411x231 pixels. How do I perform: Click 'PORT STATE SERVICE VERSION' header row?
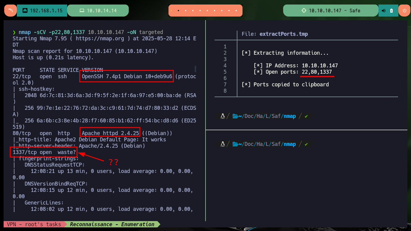pos(58,70)
